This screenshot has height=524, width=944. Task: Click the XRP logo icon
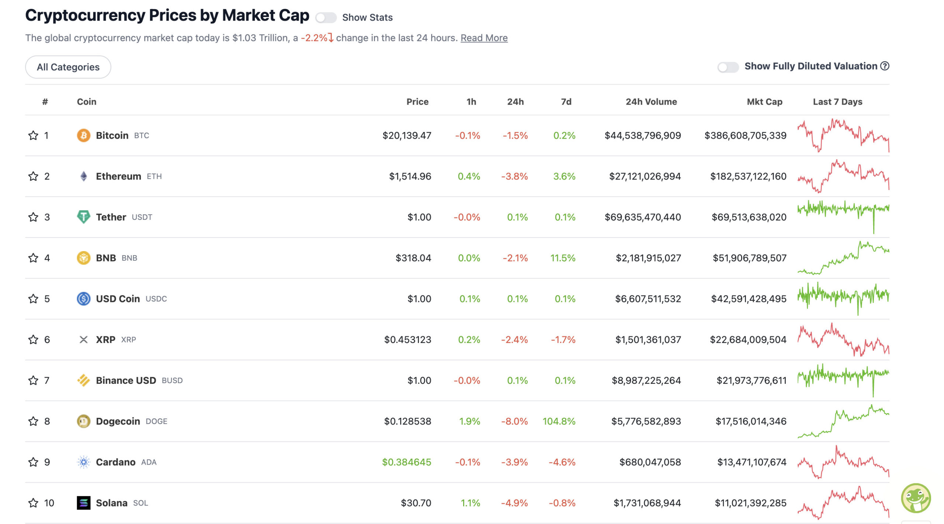(84, 340)
